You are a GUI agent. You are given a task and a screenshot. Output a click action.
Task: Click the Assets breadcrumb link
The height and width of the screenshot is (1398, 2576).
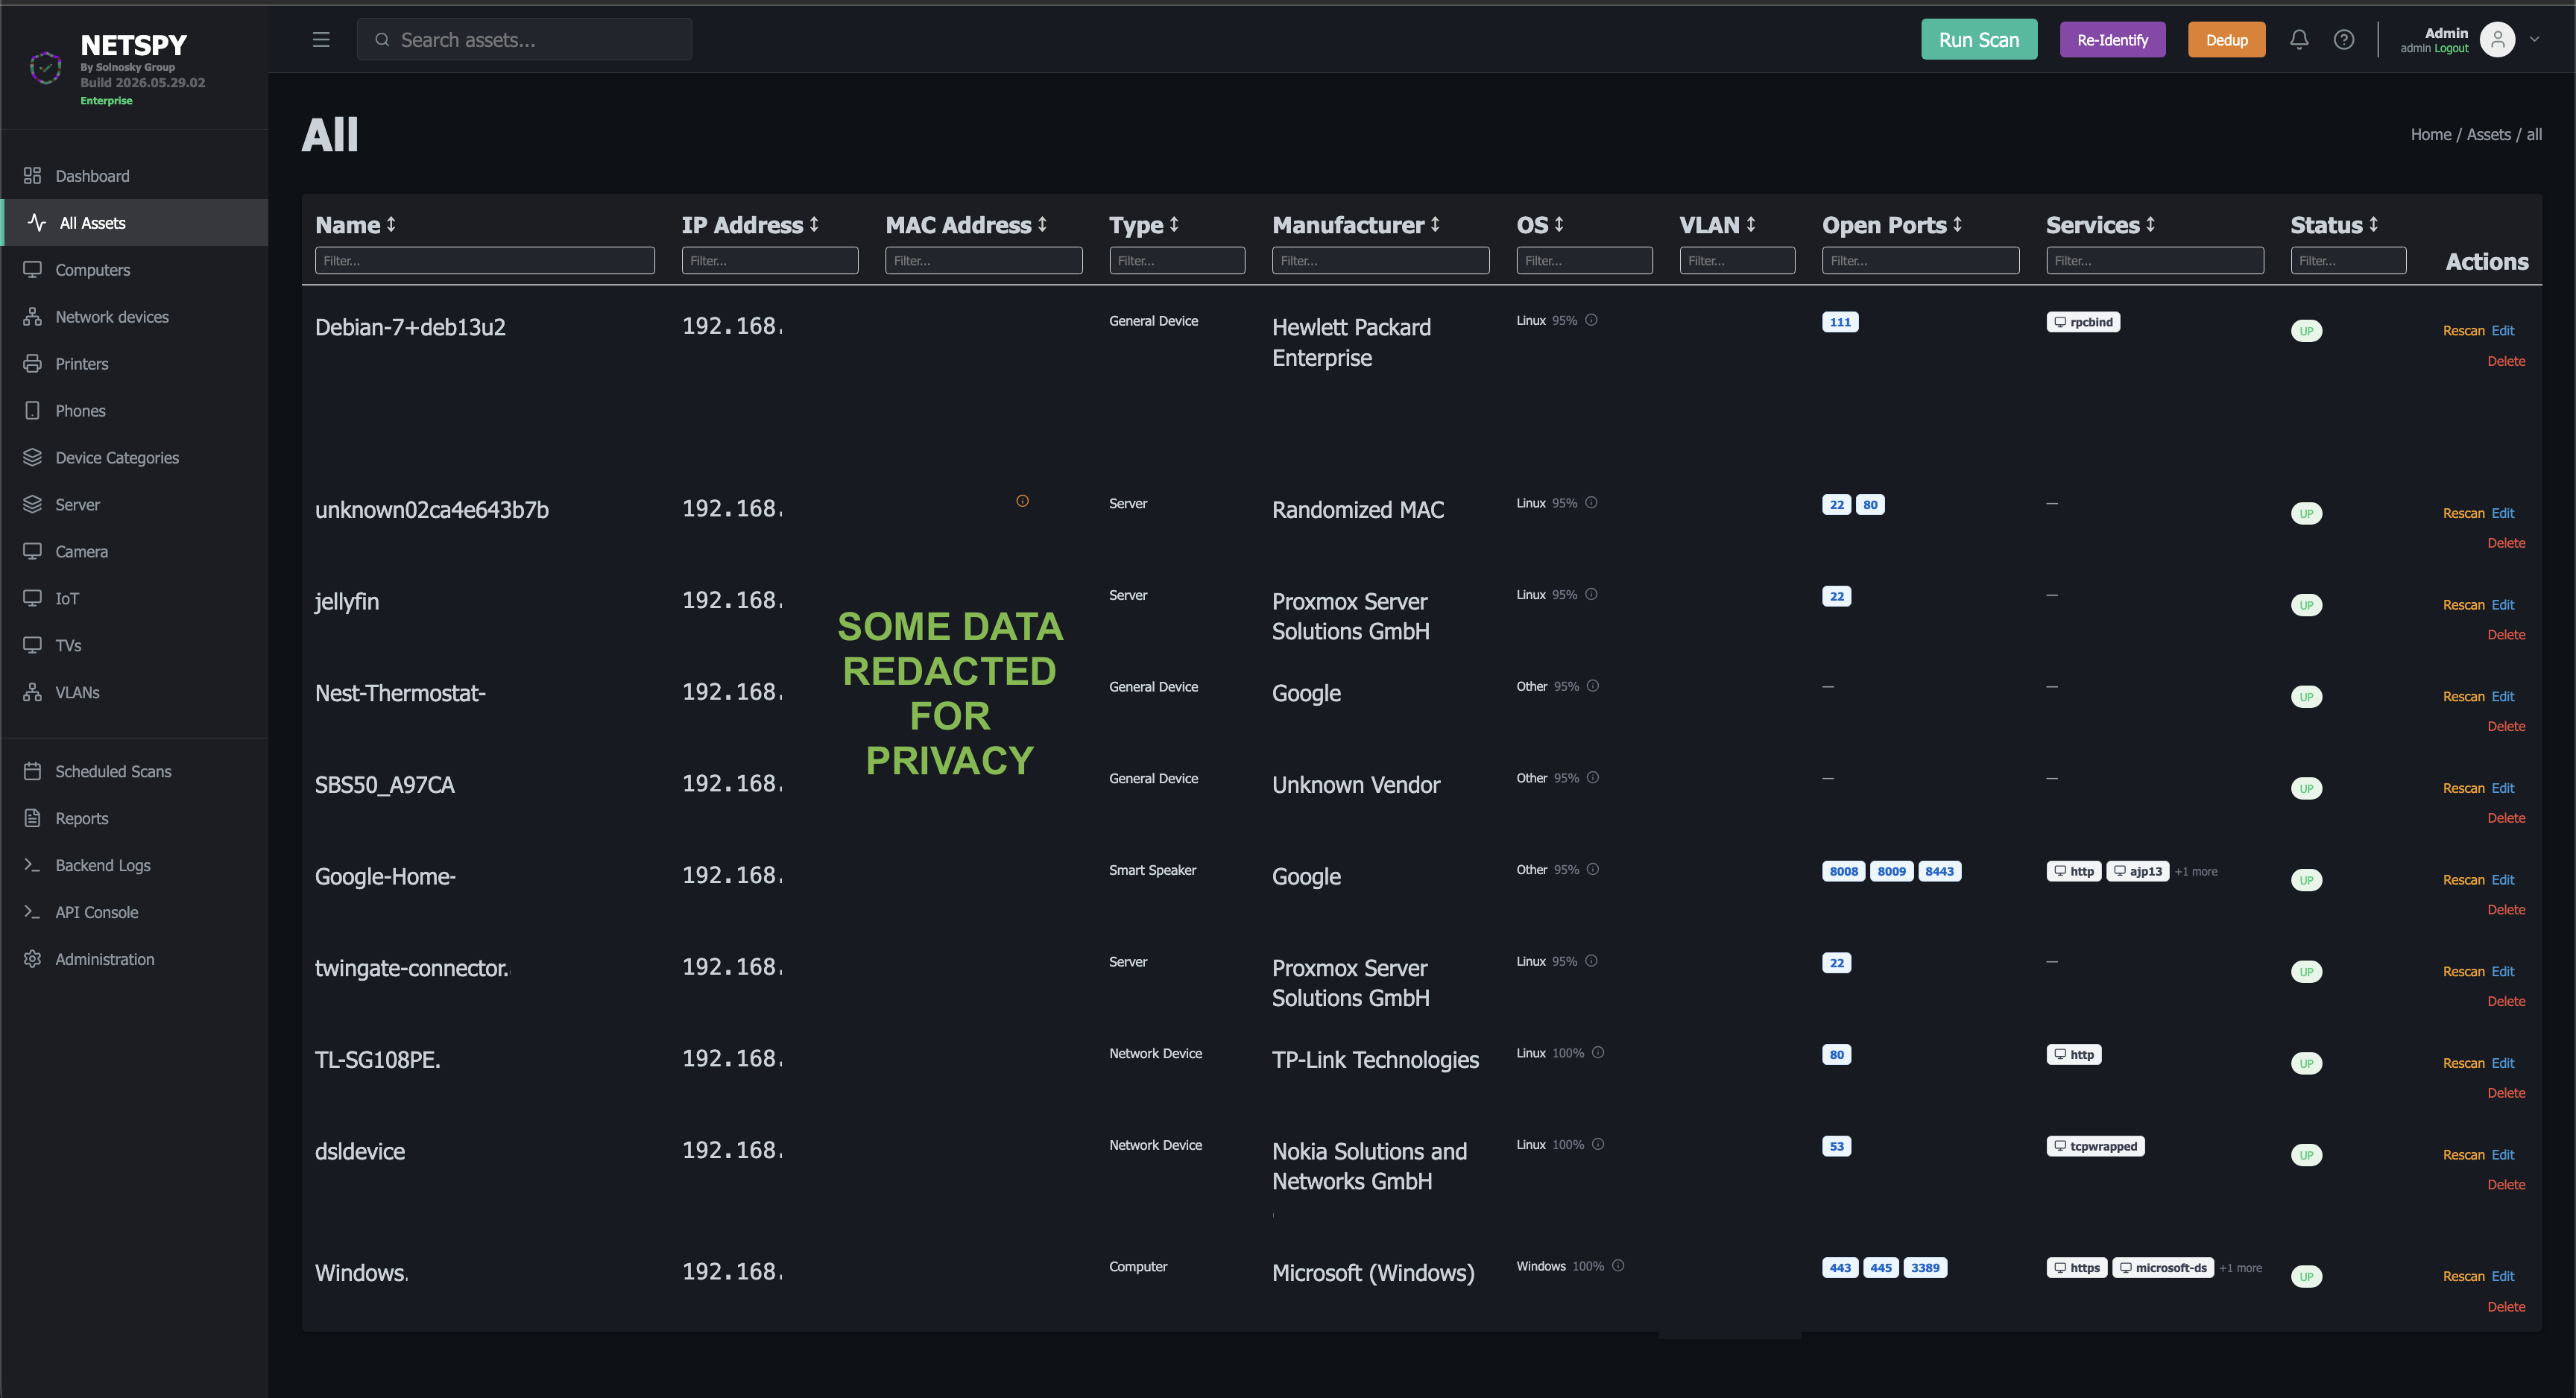pyautogui.click(x=2488, y=134)
